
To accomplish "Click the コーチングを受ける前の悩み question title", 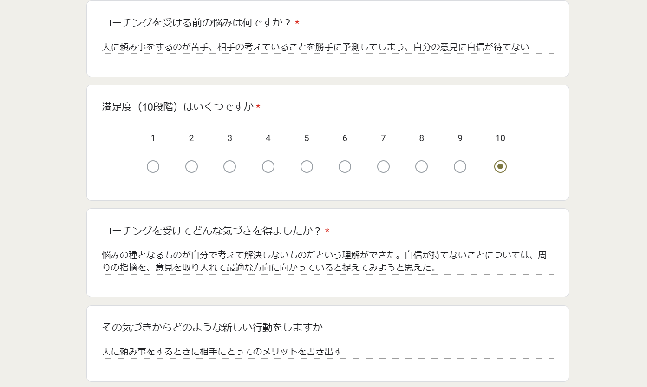I will click(196, 23).
